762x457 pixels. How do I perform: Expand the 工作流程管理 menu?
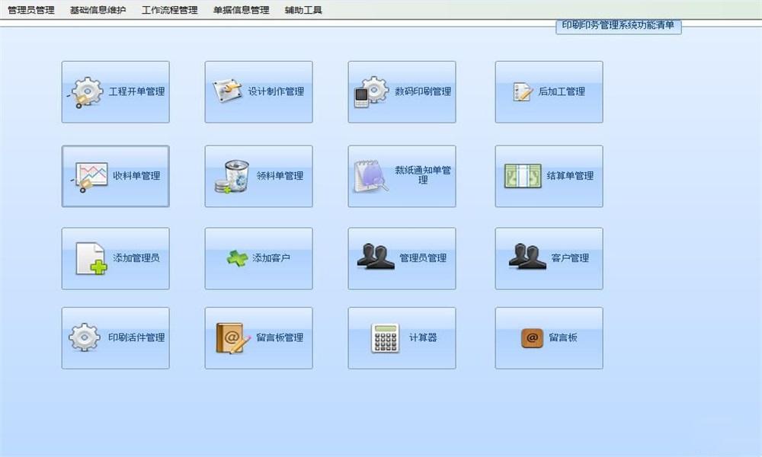point(169,11)
